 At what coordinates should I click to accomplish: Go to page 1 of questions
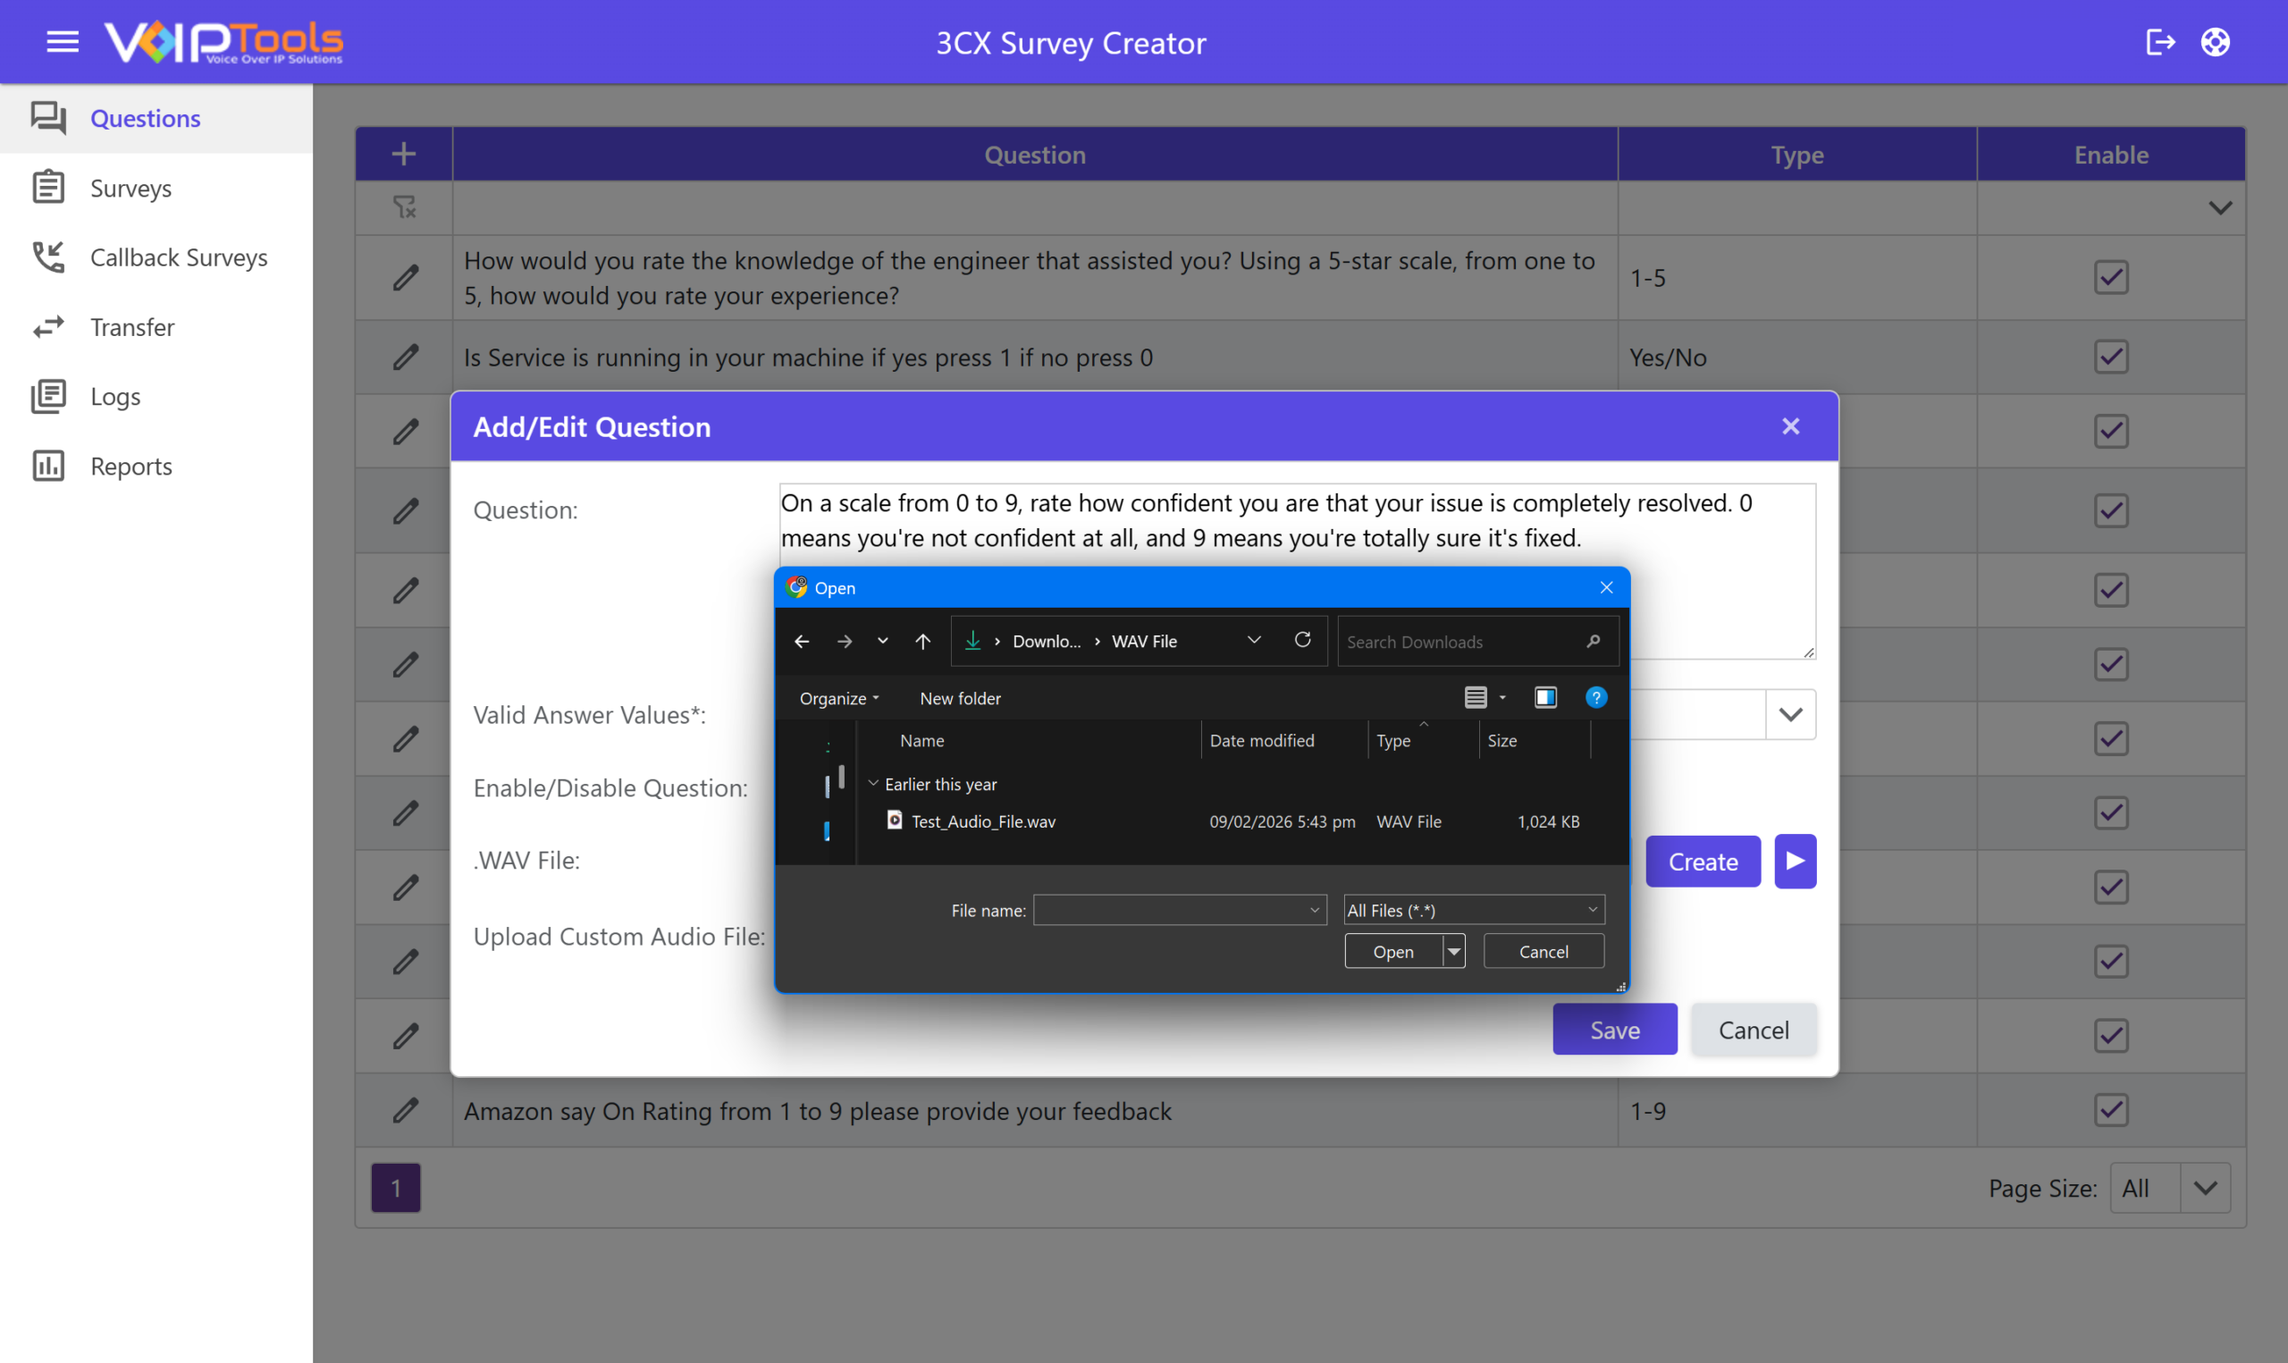396,1189
